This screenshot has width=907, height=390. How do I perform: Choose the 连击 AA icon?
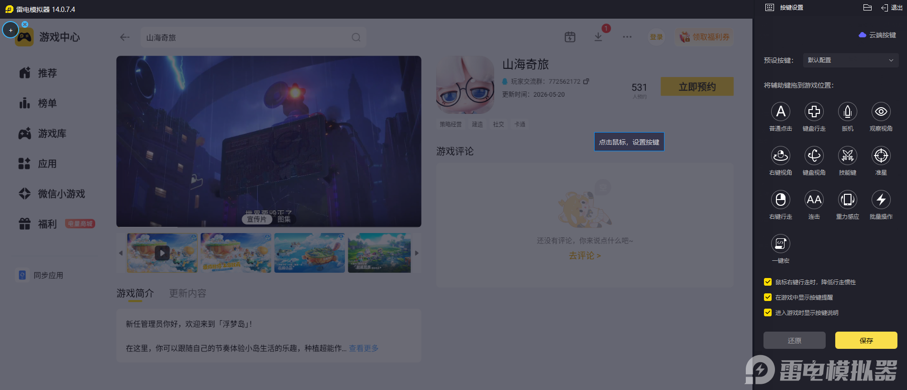tap(814, 200)
